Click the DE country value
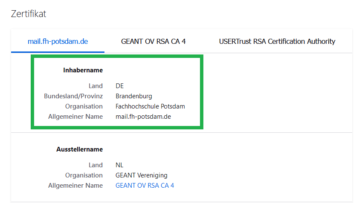 pyautogui.click(x=119, y=86)
